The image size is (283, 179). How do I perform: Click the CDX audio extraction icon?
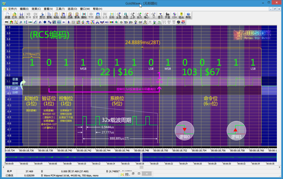(174, 15)
